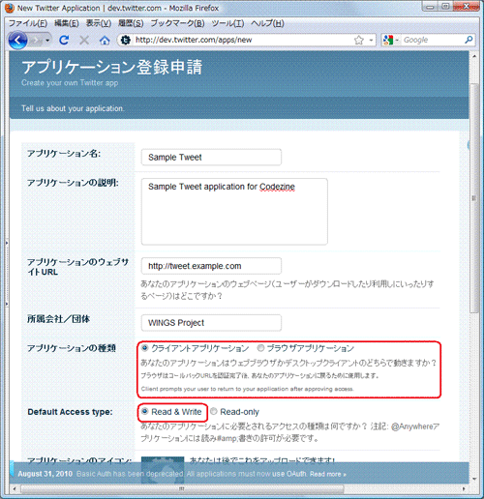Close the Firefox window
Screen dimensions: 484x499
point(467,7)
